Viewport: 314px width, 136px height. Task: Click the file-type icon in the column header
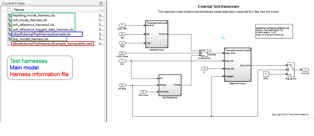coord(9,10)
